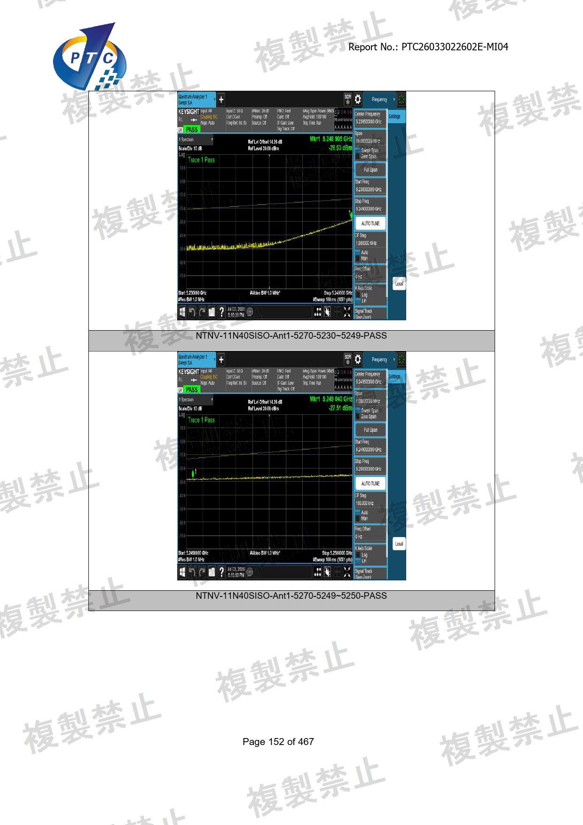Click the Center Frequency 5.239500000 GHz field
This screenshot has width=583, height=825.
[x=370, y=118]
